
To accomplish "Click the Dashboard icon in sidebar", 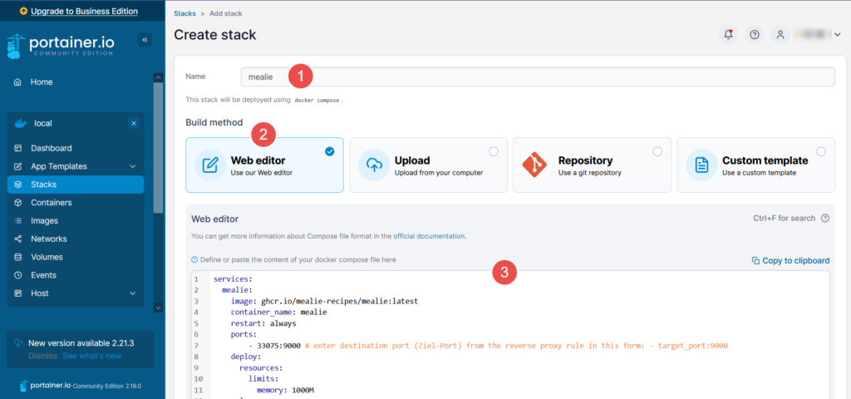I will 18,148.
